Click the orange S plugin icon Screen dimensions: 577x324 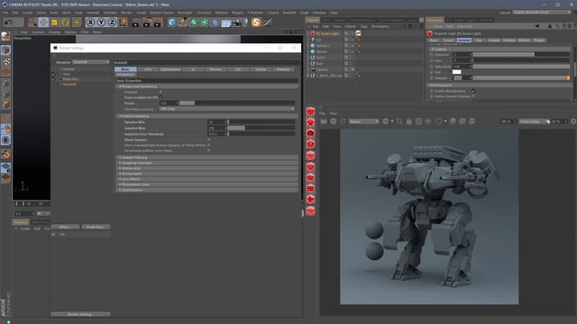click(256, 22)
